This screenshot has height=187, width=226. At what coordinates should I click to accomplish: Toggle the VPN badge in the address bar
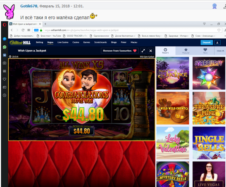[36, 30]
